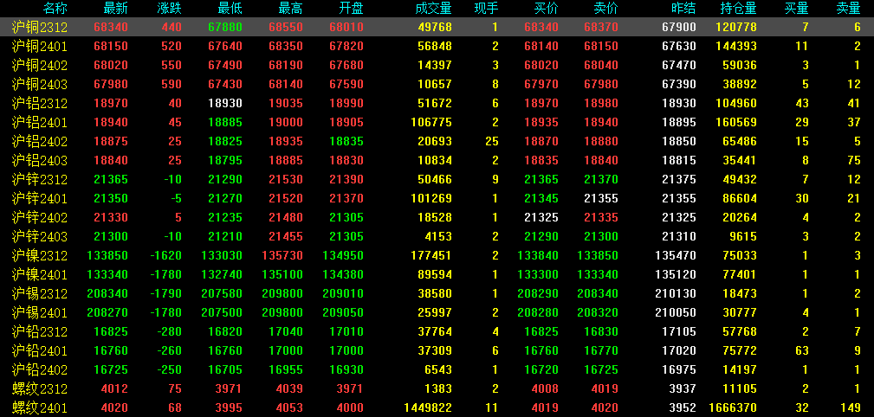Image resolution: width=874 pixels, height=417 pixels.
Task: Click low price 18930 for 沪铝2312
Action: point(225,104)
